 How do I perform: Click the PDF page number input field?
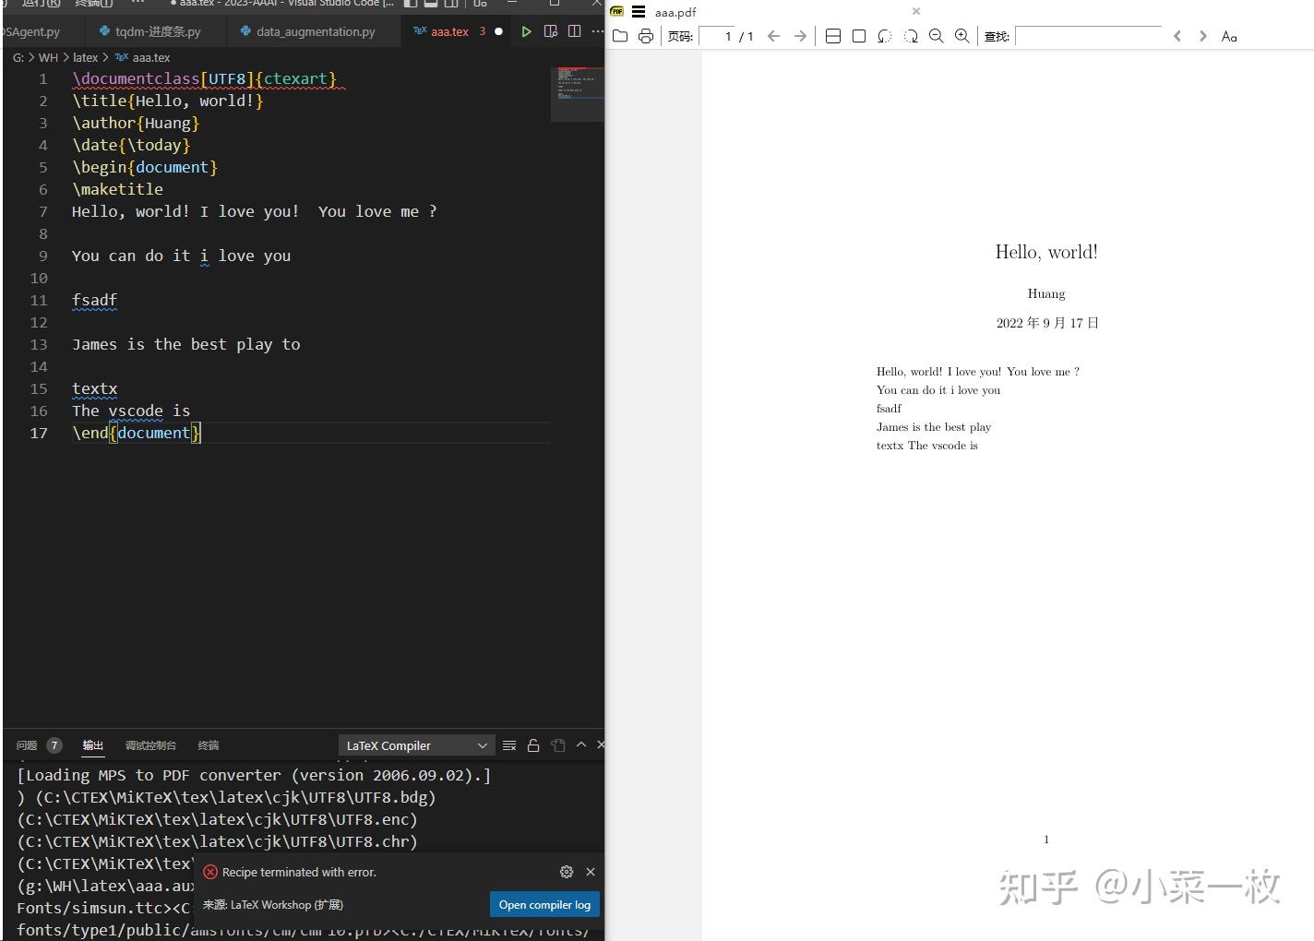coord(728,37)
